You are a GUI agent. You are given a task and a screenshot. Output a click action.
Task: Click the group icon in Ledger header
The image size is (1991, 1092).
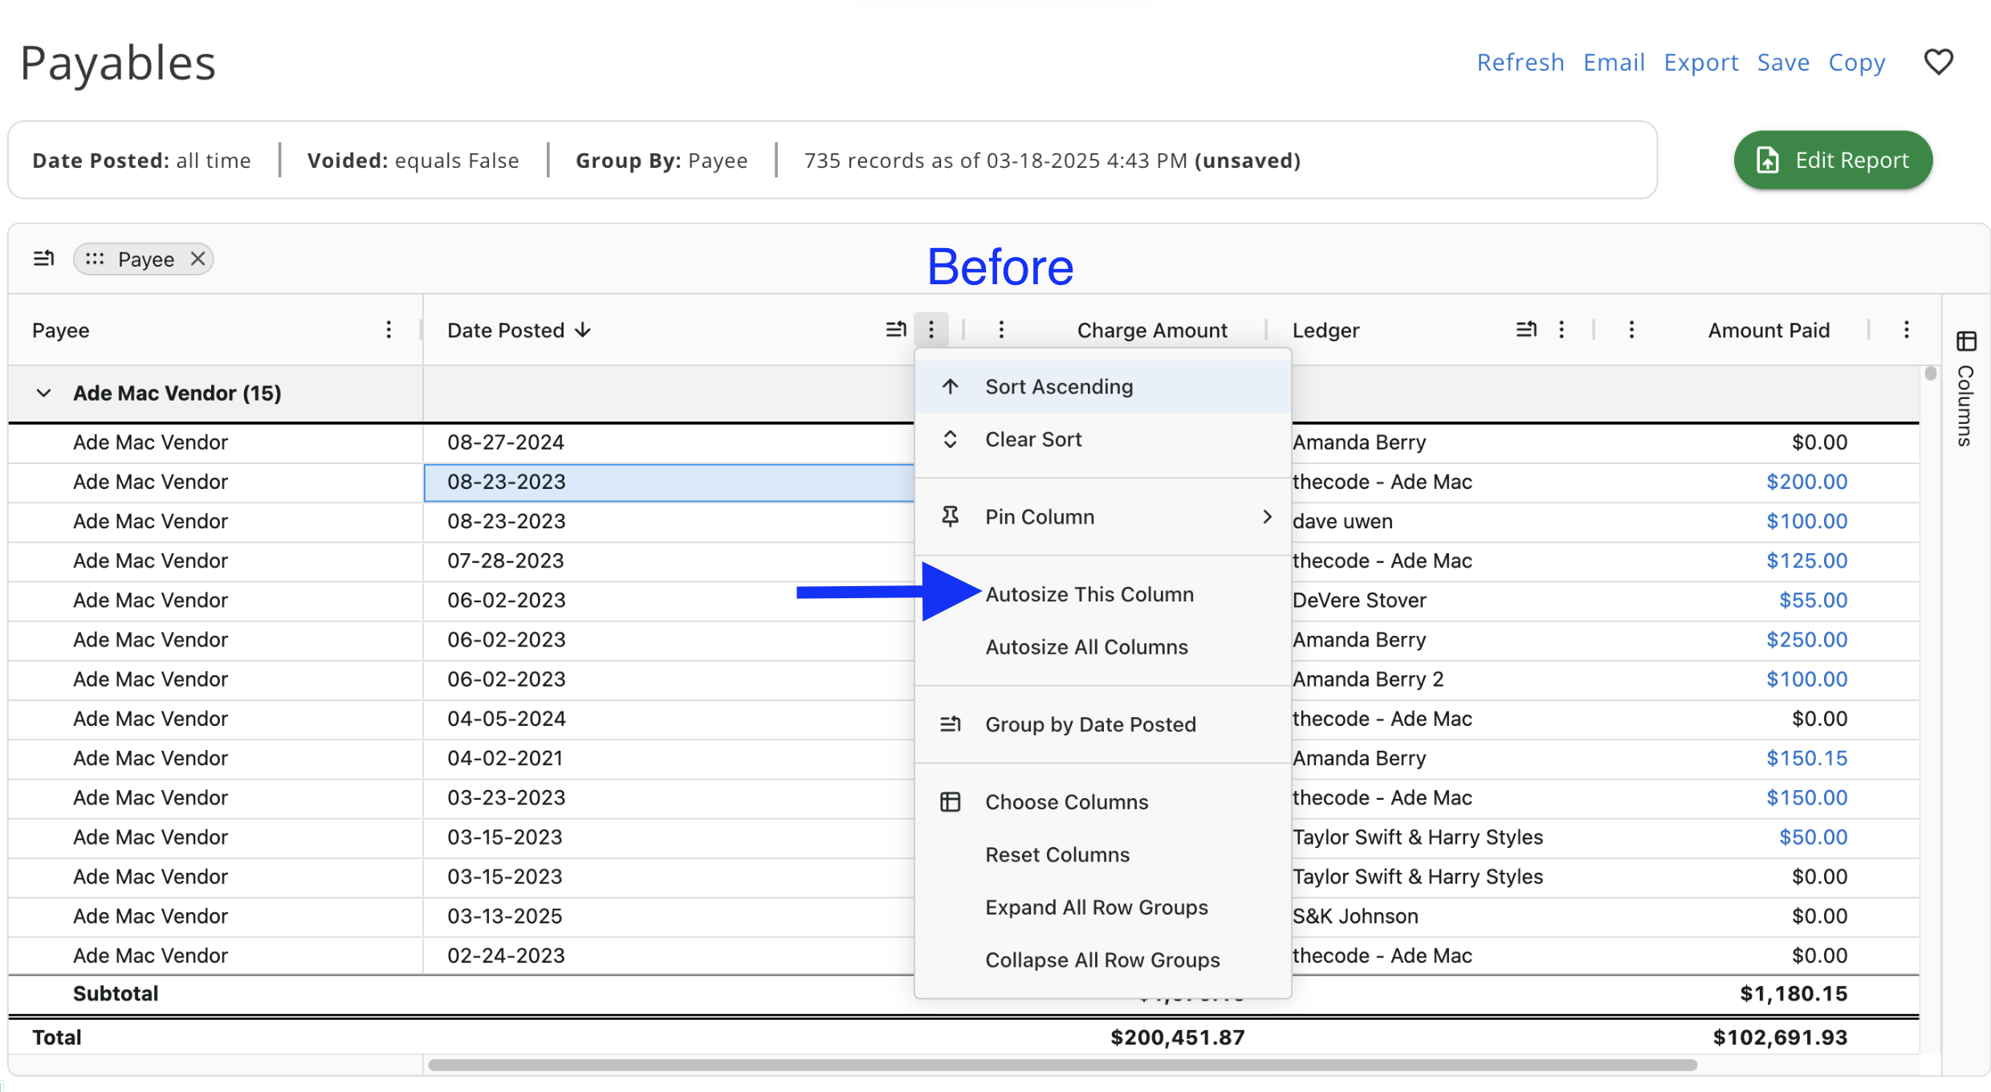tap(1526, 329)
